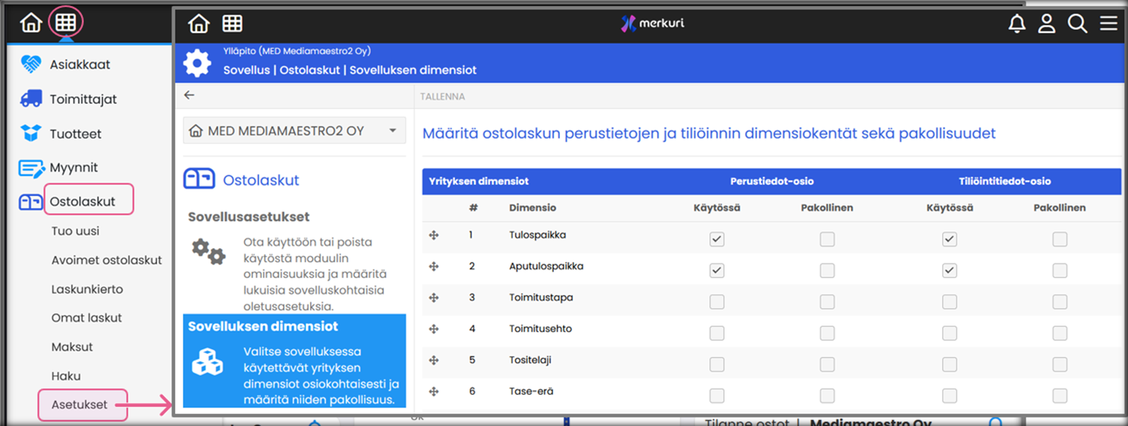
Task: Check Aputulospaikka Tiliöintitiedot Pakollinen checkbox
Action: [1060, 271]
